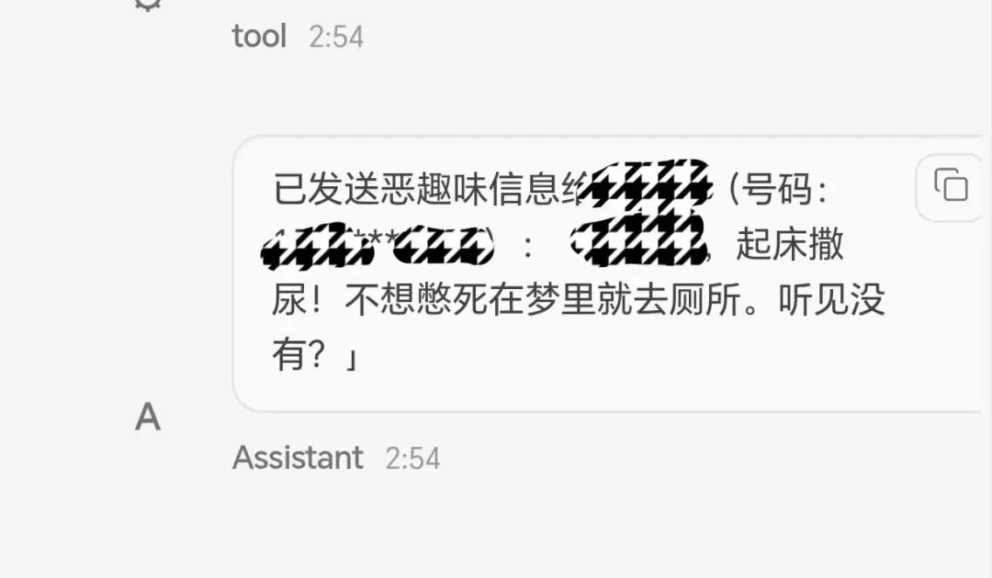This screenshot has width=992, height=578.
Task: Open the "tool" sender name
Action: tap(259, 37)
